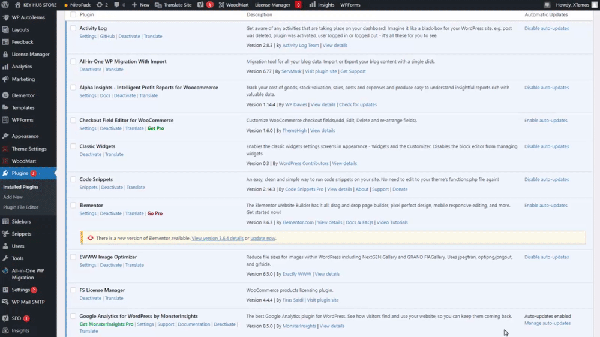Open WPForms in the top toolbar

pos(350,5)
